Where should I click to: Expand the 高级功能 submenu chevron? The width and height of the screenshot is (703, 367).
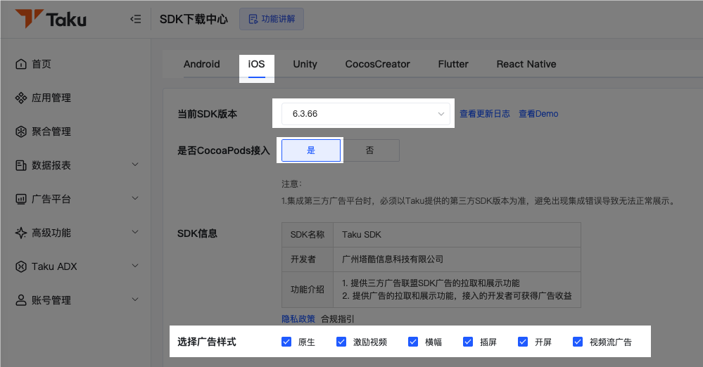coord(135,232)
